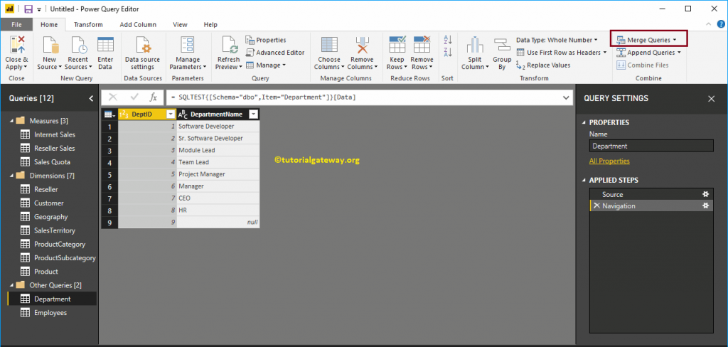Click the fx formula icon
728x347 pixels.
tap(154, 97)
